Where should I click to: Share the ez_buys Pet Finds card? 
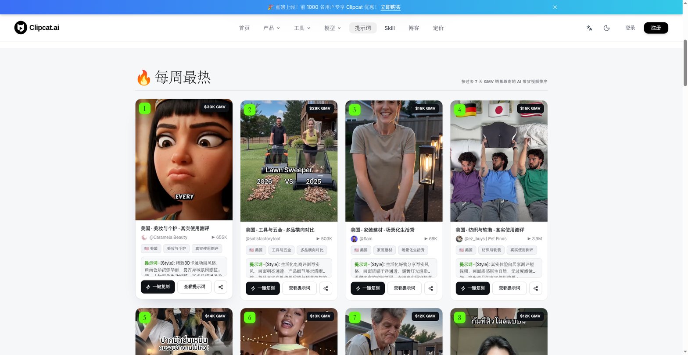coord(536,288)
